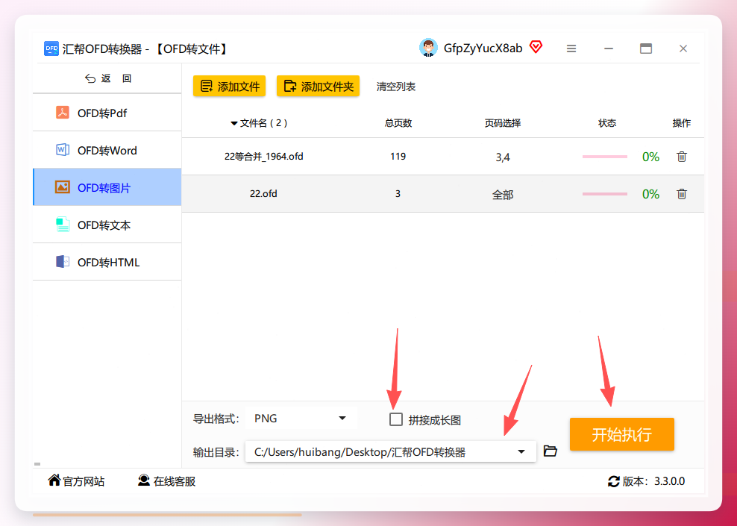Viewport: 737px width, 526px height.
Task: Switch to the OFD转Pdf tab
Action: pyautogui.click(x=107, y=113)
